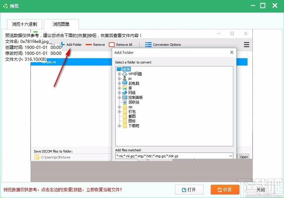The width and height of the screenshot is (284, 198).
Task: Expand the 控制面板 tree node
Action: point(119,97)
